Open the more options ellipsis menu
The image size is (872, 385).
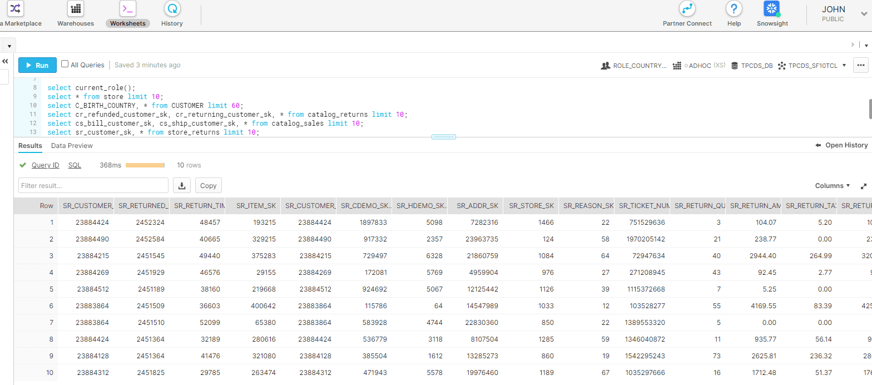[861, 65]
